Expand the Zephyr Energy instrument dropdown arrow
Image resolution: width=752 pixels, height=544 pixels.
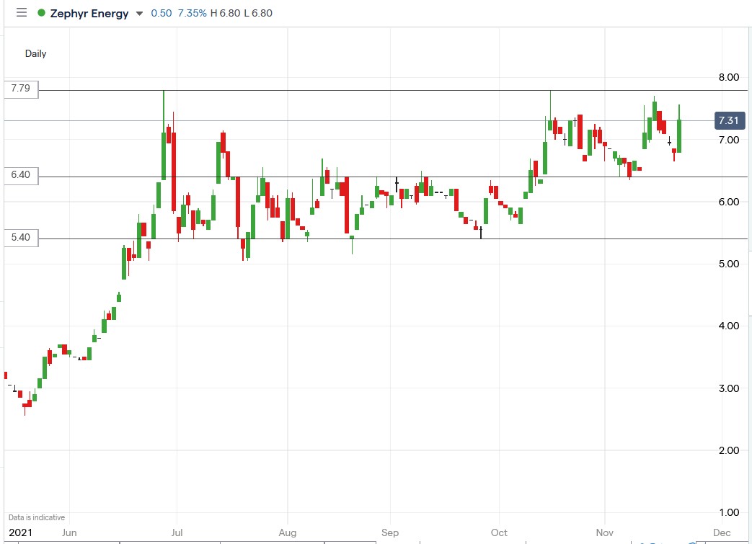(x=140, y=14)
